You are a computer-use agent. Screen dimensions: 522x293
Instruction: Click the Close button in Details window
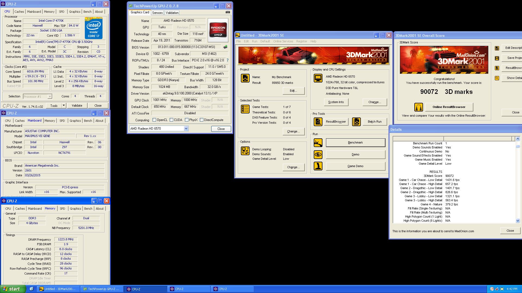click(x=510, y=231)
